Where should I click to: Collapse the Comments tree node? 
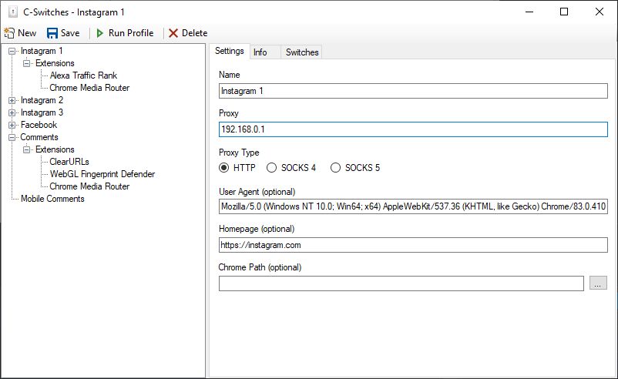(12, 137)
